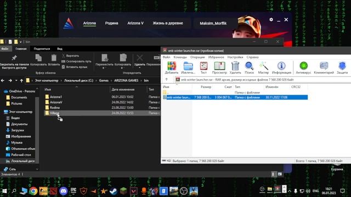Click the Explorer Delete X icon

(140, 57)
